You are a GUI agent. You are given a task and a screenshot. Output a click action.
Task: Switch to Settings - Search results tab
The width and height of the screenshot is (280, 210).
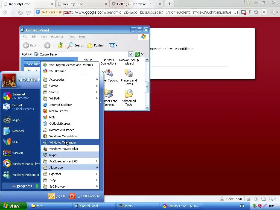click(x=136, y=4)
